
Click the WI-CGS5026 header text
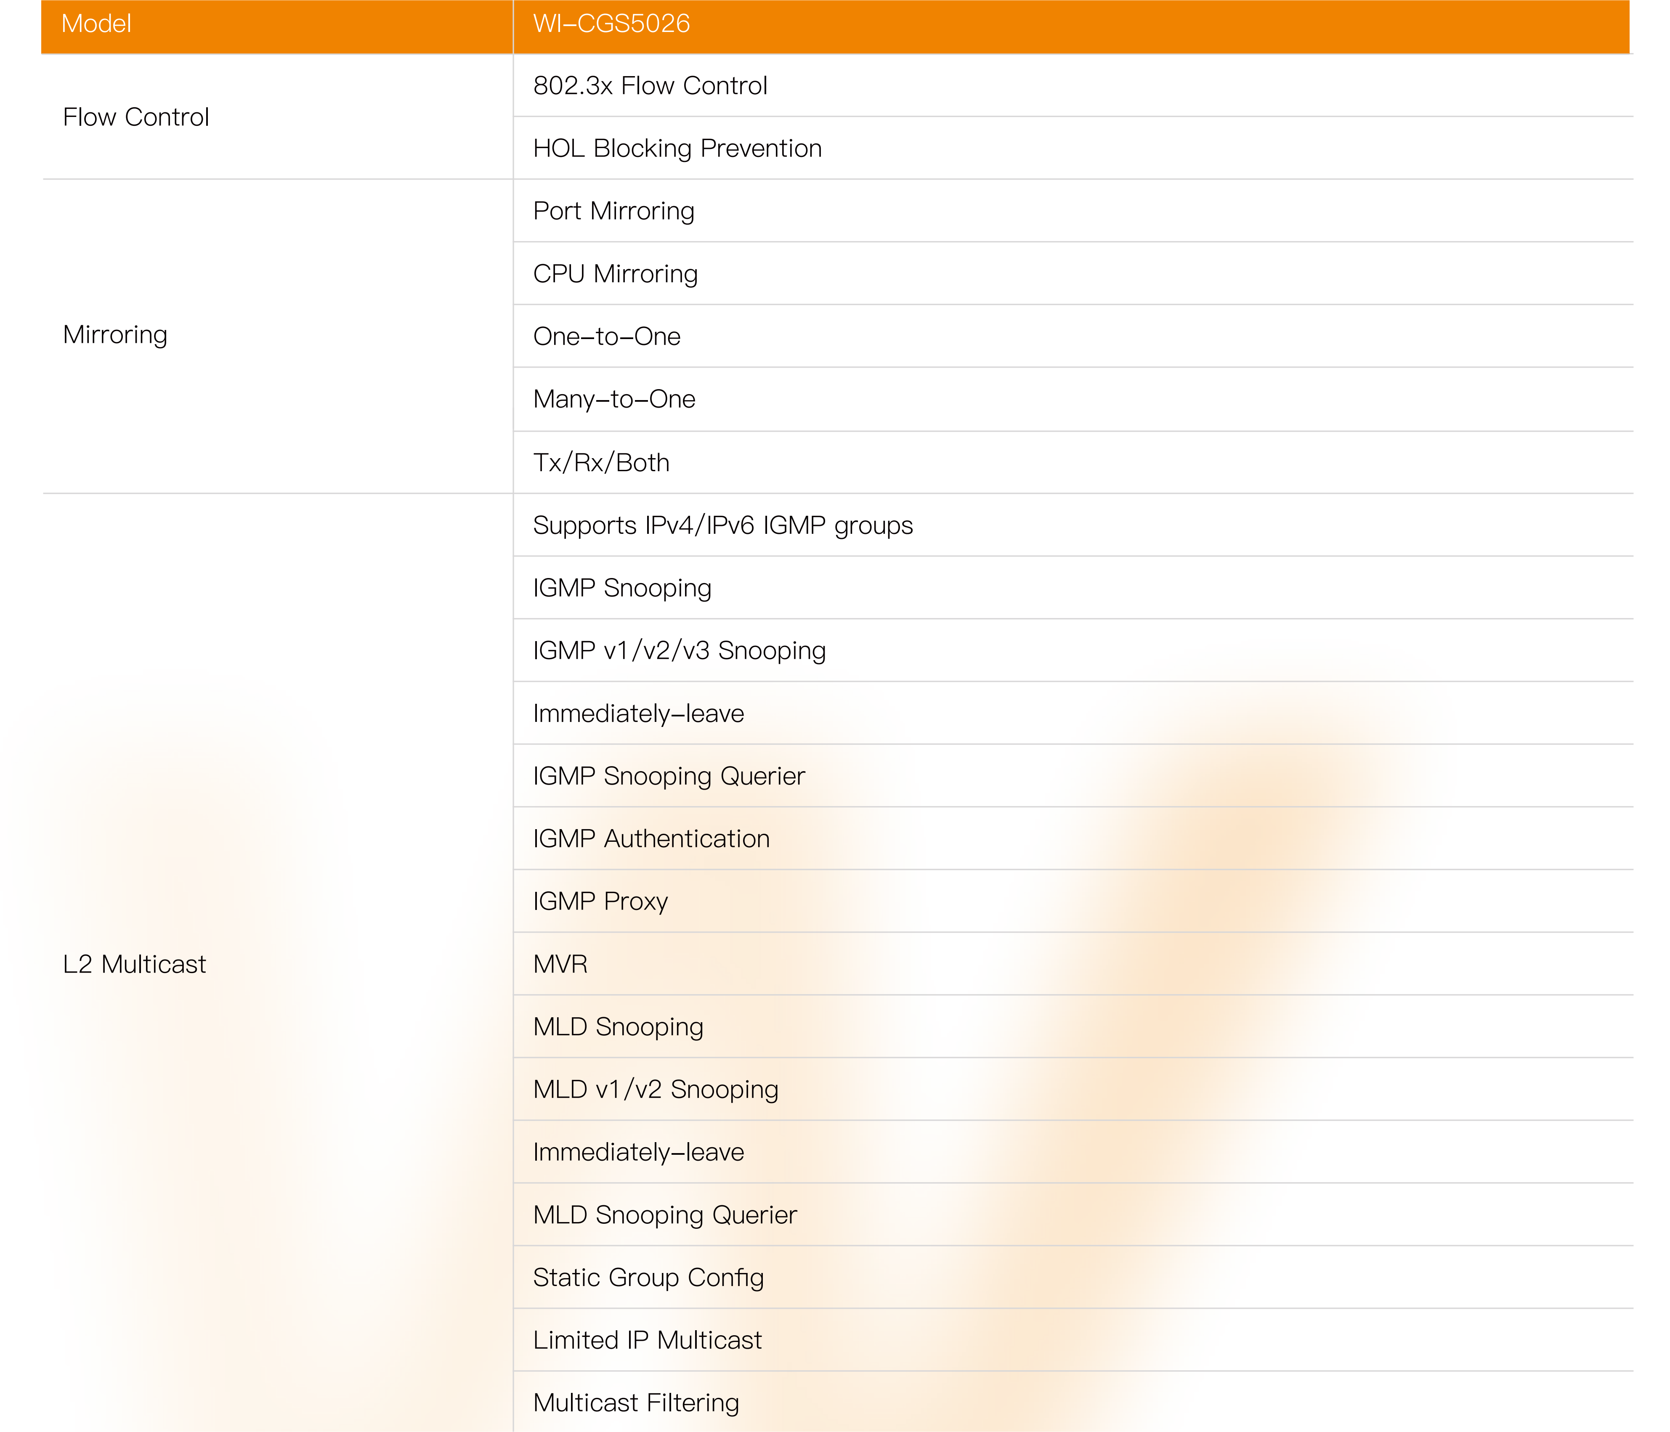coord(611,24)
